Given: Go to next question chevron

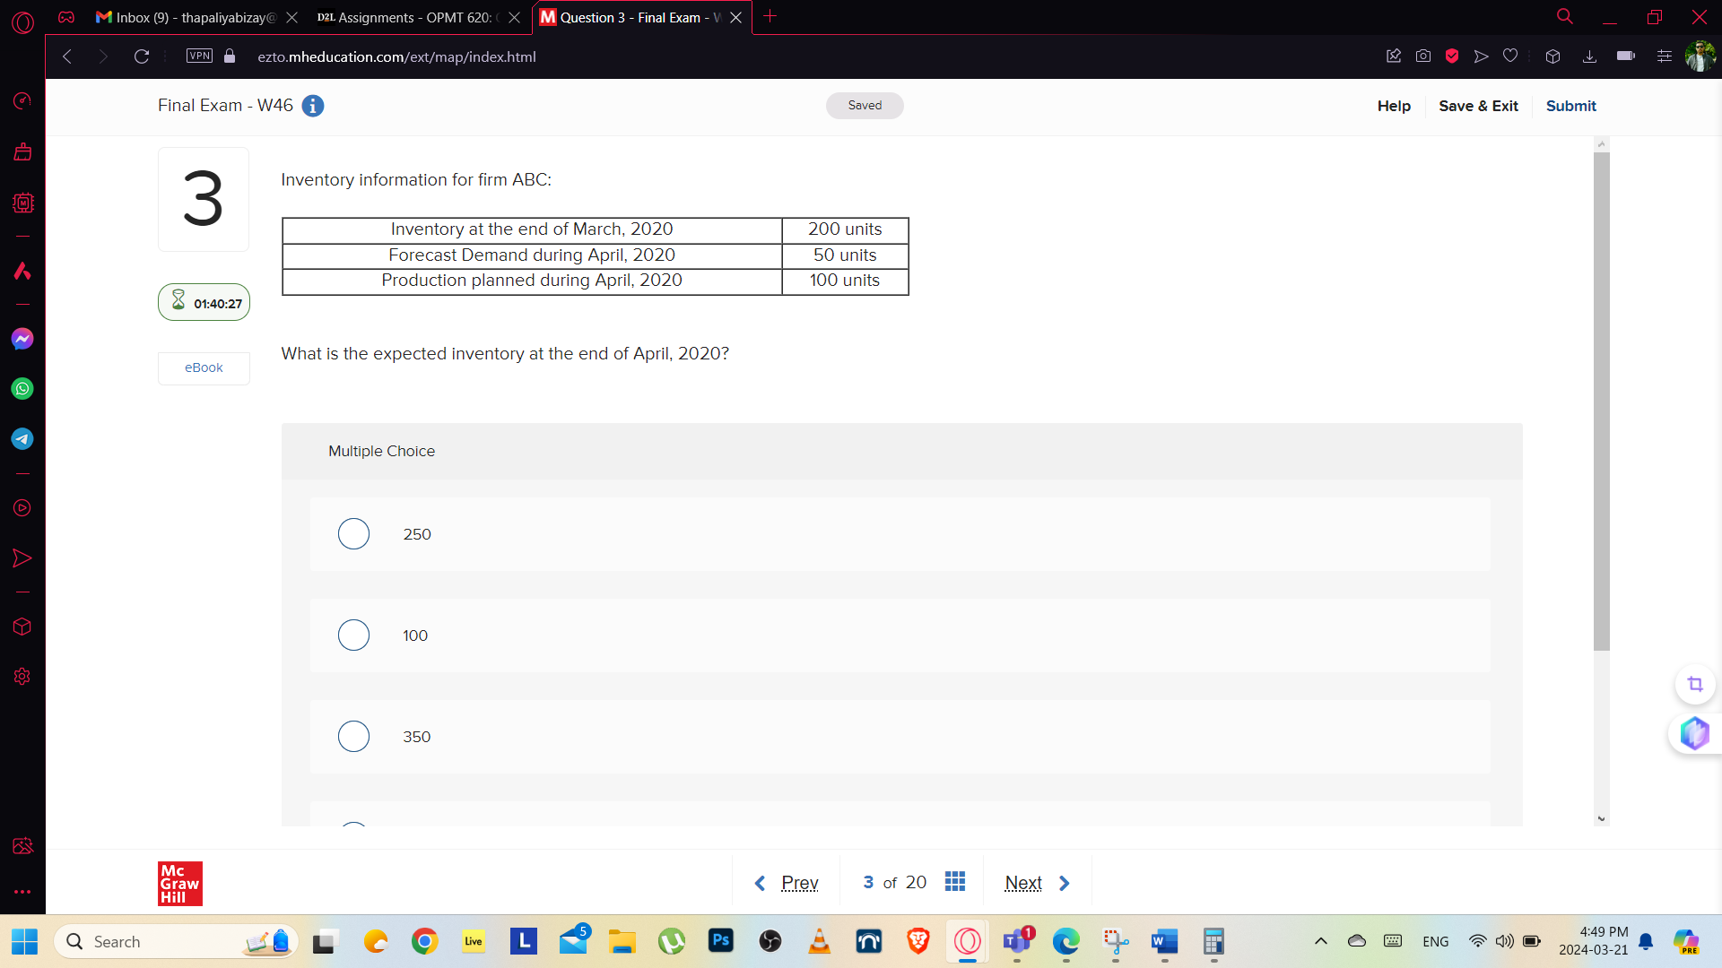Looking at the screenshot, I should pyautogui.click(x=1065, y=884).
